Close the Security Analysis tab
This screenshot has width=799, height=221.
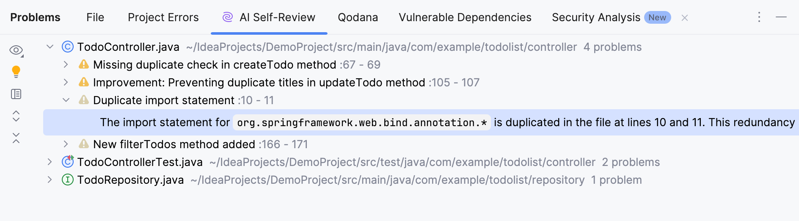click(685, 18)
